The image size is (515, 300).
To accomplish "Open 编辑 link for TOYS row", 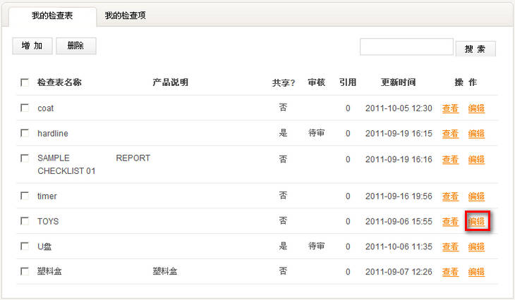I will (x=476, y=222).
